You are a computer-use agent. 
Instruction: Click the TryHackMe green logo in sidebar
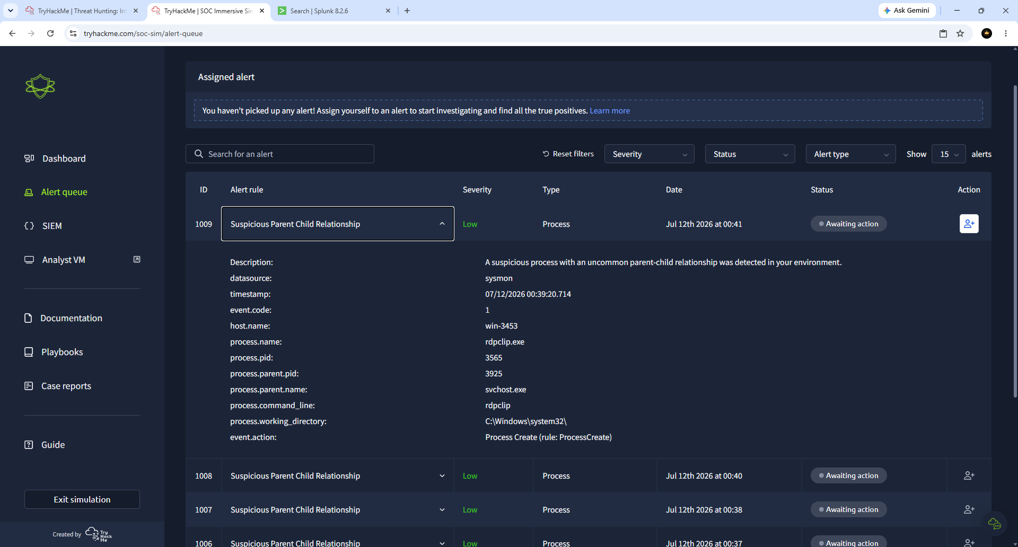[x=40, y=86]
